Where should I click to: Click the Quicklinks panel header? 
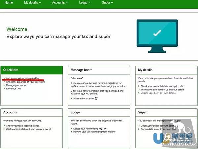pyautogui.click(x=32, y=70)
